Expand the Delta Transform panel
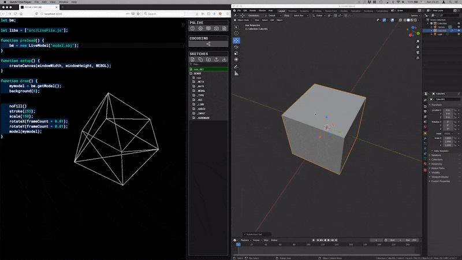462x260 pixels. (441, 151)
